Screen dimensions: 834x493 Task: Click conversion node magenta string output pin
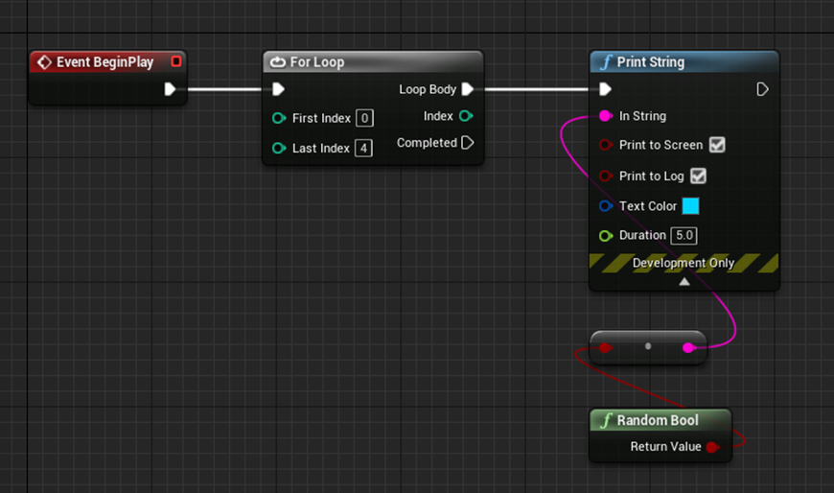(688, 347)
